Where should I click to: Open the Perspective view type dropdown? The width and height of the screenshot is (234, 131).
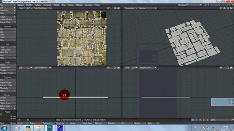(x=131, y=8)
